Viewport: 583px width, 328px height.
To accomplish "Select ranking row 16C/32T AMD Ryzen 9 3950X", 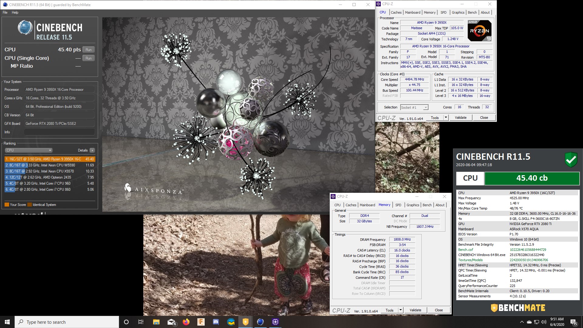I will coord(50,159).
